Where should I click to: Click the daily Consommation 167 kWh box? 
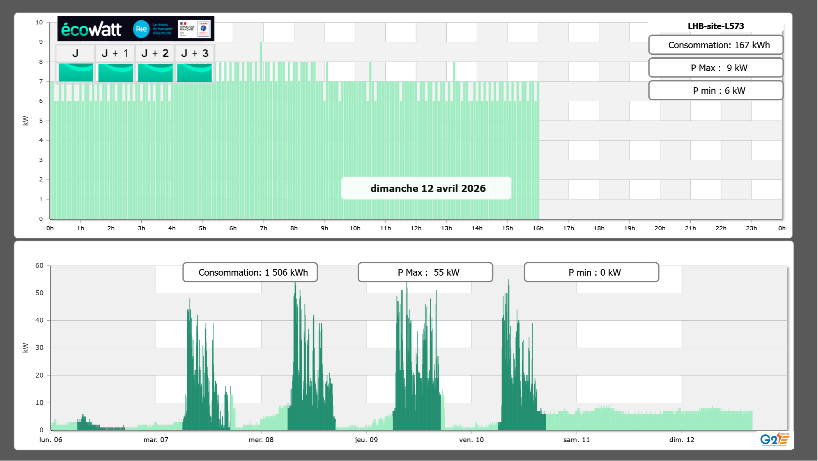[x=716, y=45]
